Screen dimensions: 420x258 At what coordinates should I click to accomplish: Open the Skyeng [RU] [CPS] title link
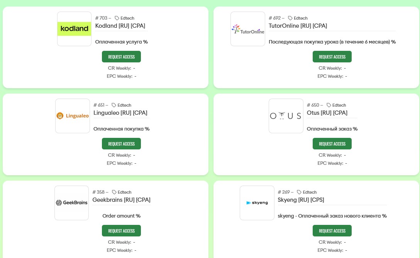point(301,200)
